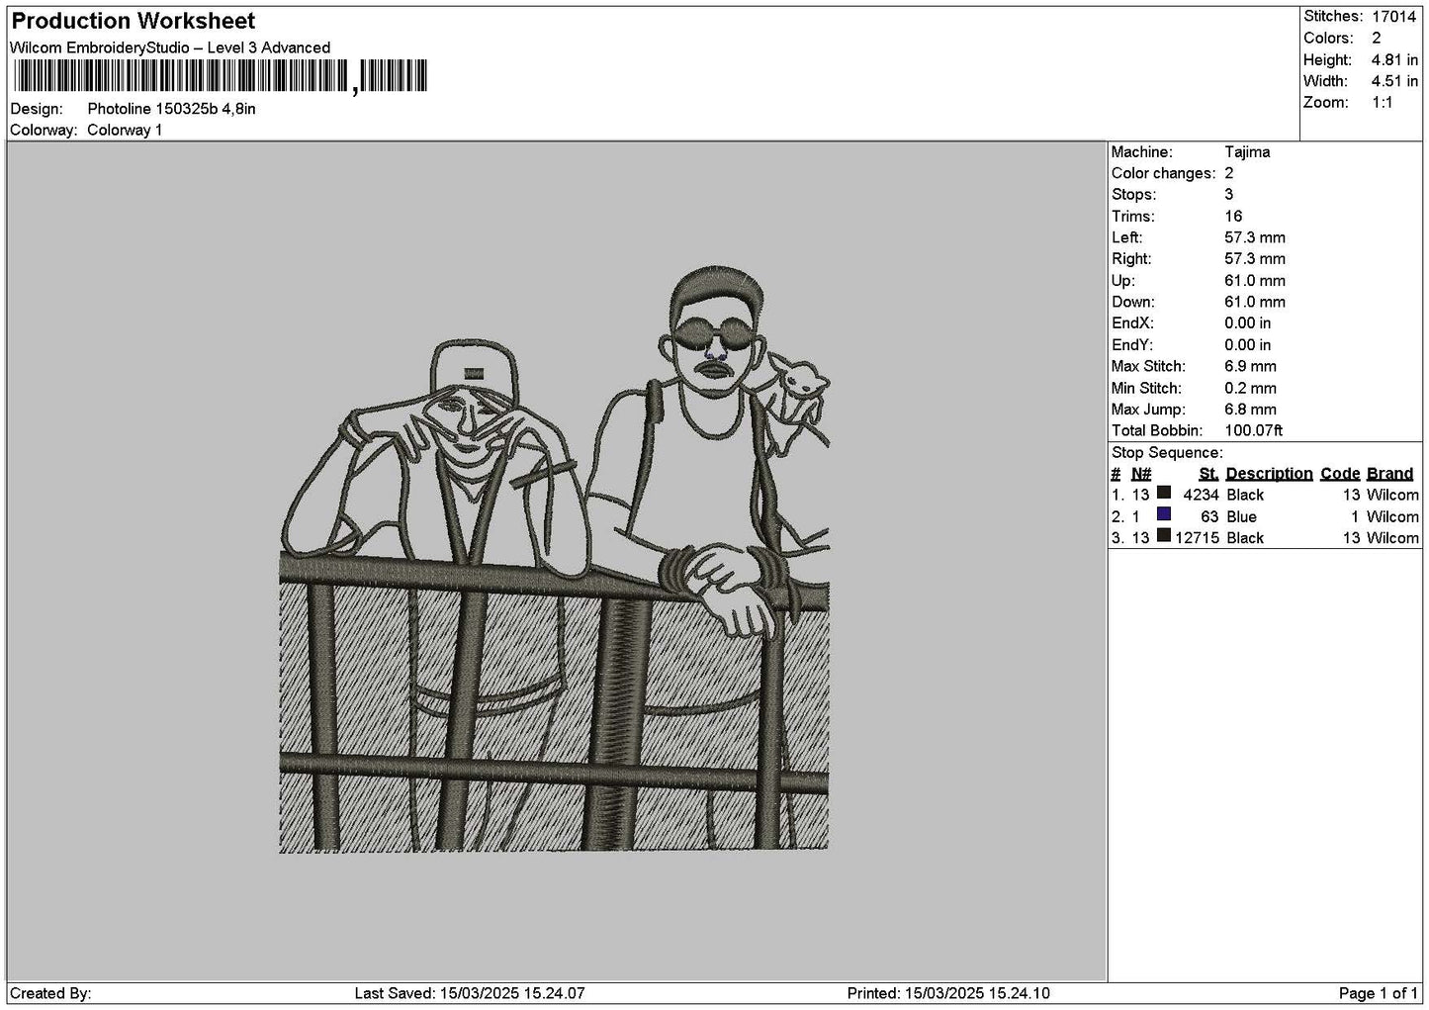Click the Up value 61.0 mm
This screenshot has height=1010, width=1429.
pyautogui.click(x=1255, y=281)
